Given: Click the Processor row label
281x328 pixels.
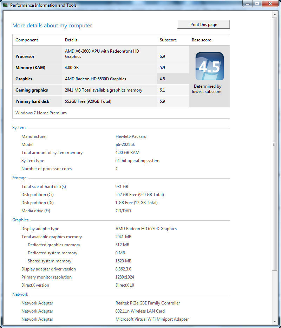Looking at the screenshot, I should (25, 56).
